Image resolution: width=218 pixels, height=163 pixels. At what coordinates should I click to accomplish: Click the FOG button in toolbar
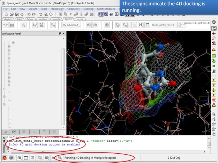tap(101, 14)
